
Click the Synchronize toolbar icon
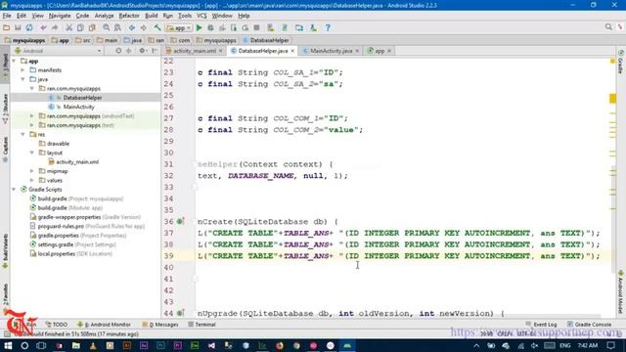point(29,27)
